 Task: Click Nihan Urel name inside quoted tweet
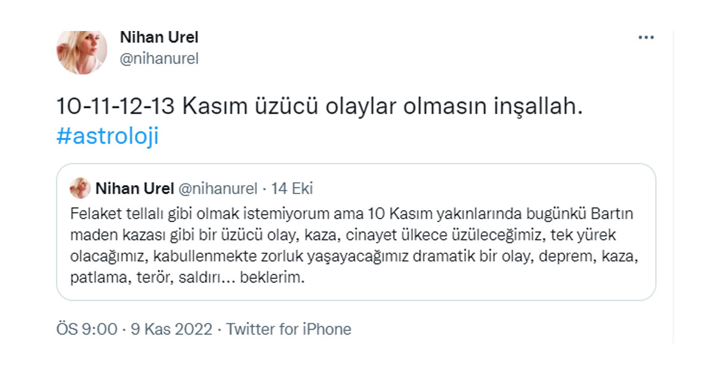(134, 189)
